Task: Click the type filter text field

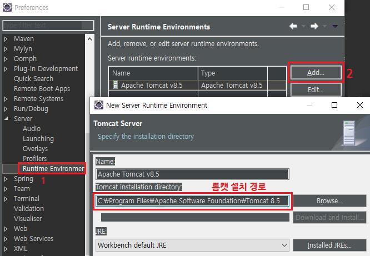Action: click(48, 25)
